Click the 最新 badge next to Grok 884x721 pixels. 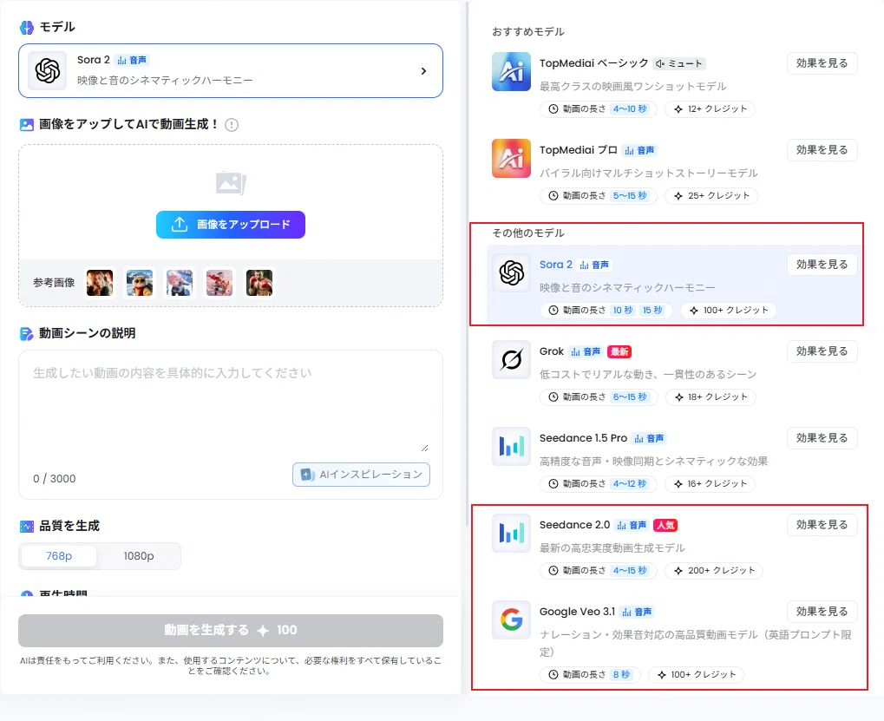619,351
